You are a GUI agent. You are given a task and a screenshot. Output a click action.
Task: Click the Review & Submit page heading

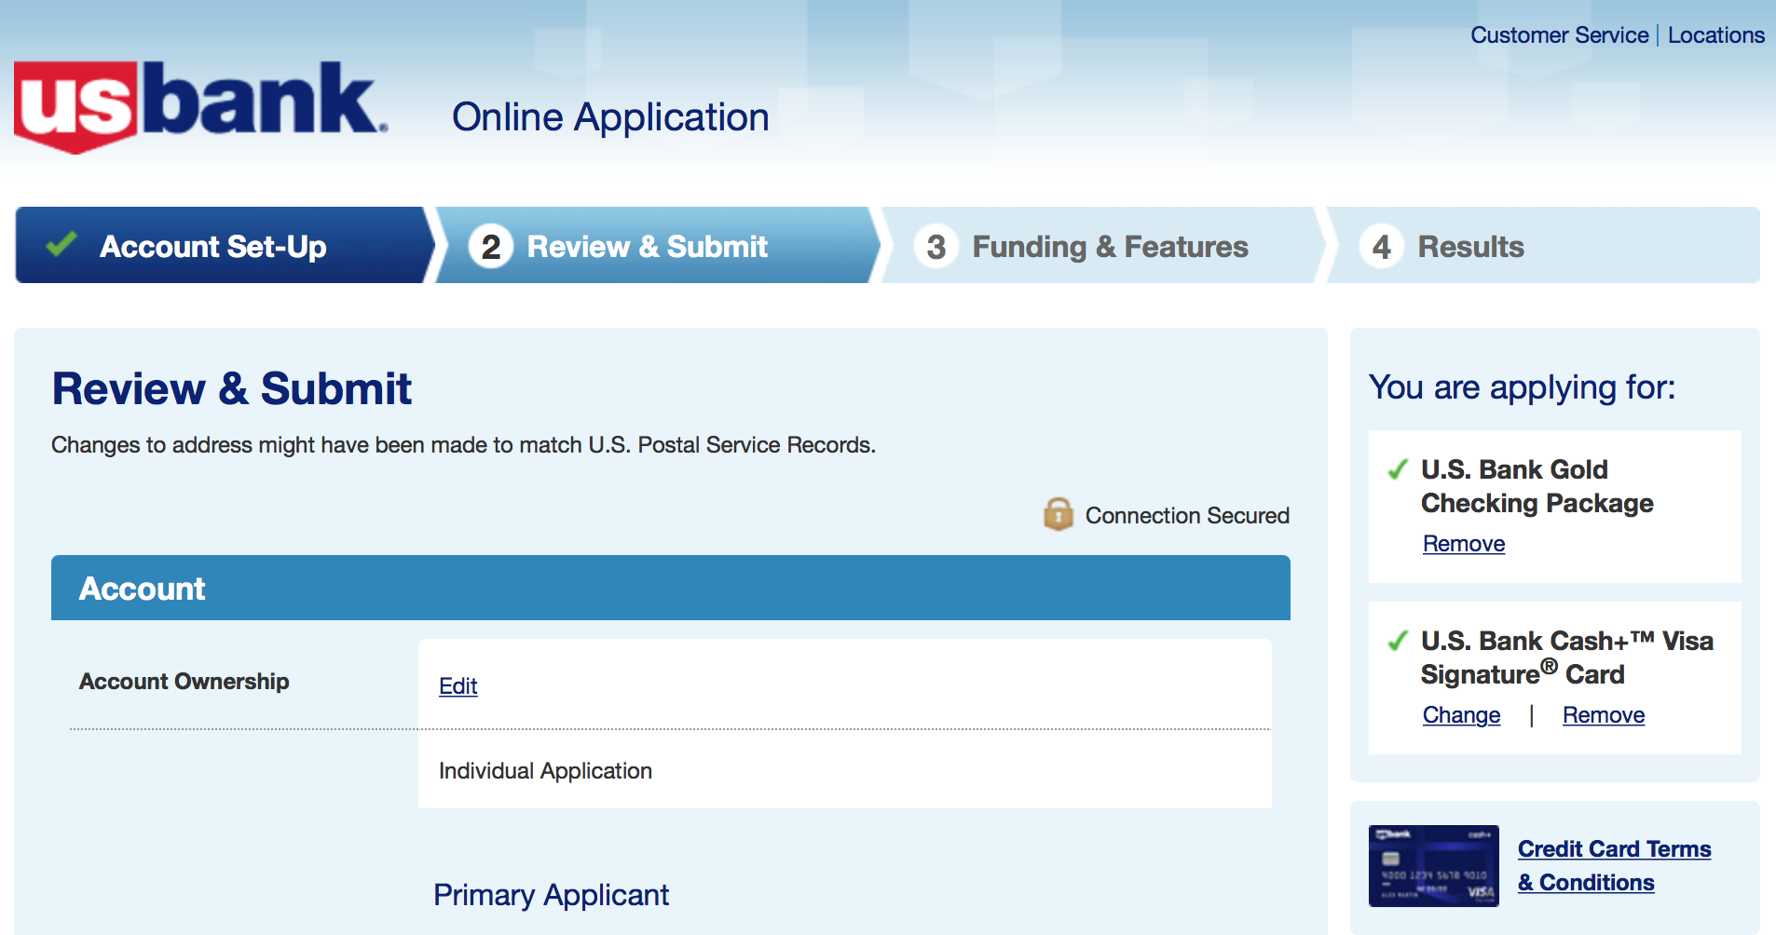[x=231, y=388]
